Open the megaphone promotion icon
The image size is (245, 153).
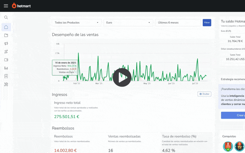(6, 43)
